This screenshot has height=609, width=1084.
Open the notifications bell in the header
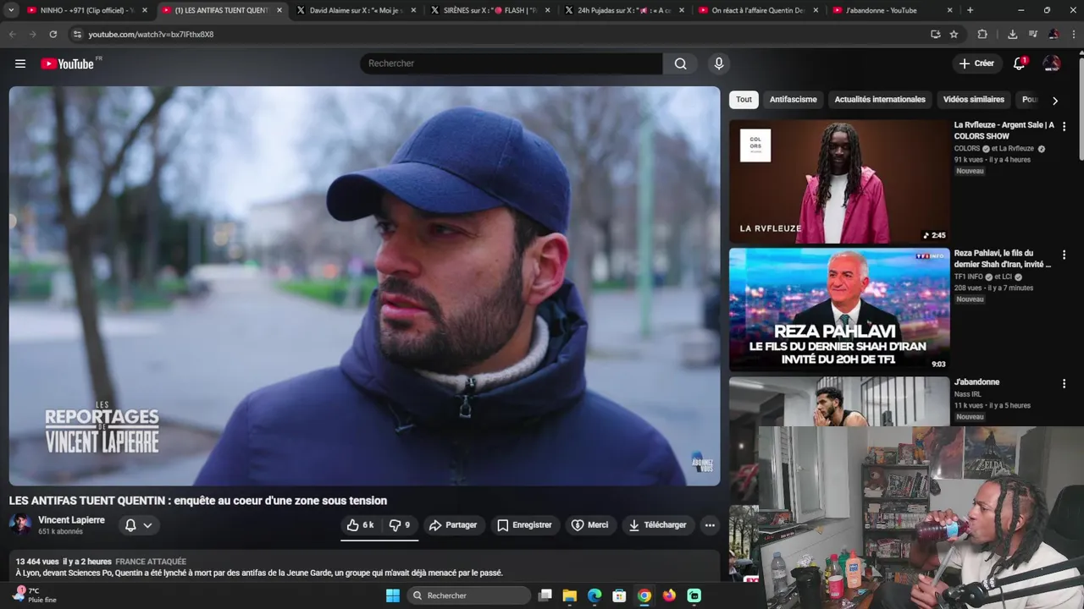point(1020,63)
